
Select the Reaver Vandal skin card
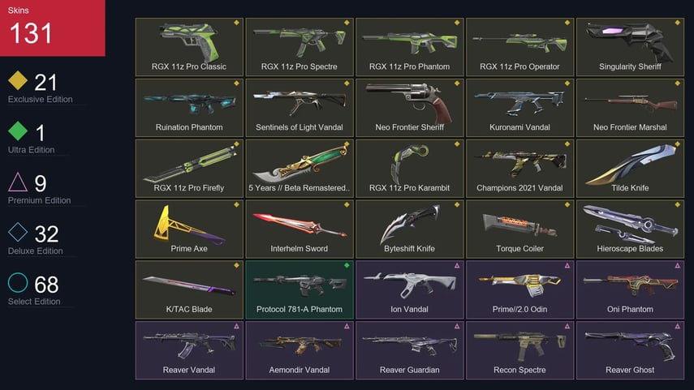[x=189, y=350]
